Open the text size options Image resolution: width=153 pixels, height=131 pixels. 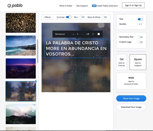pyautogui.click(x=87, y=34)
